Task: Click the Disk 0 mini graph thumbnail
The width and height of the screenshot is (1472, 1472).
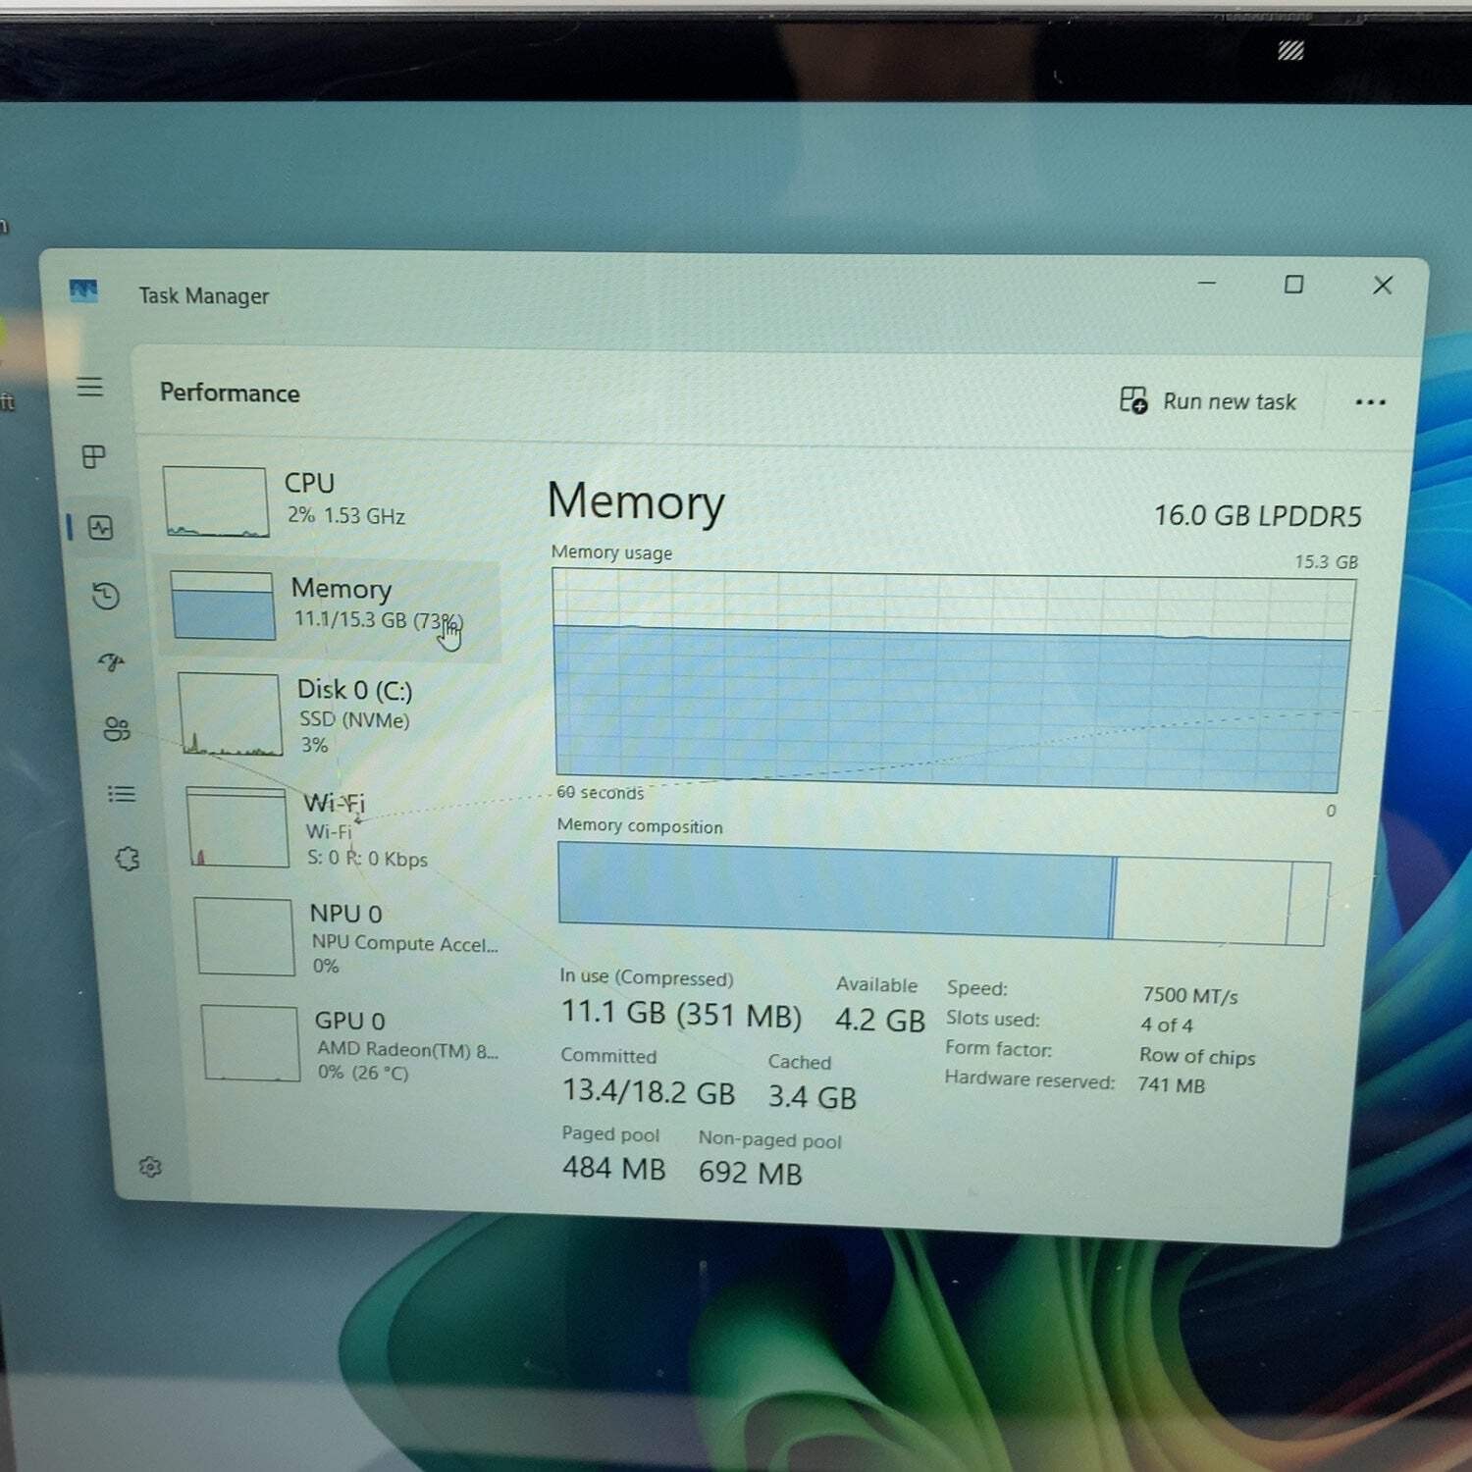Action: point(231,713)
